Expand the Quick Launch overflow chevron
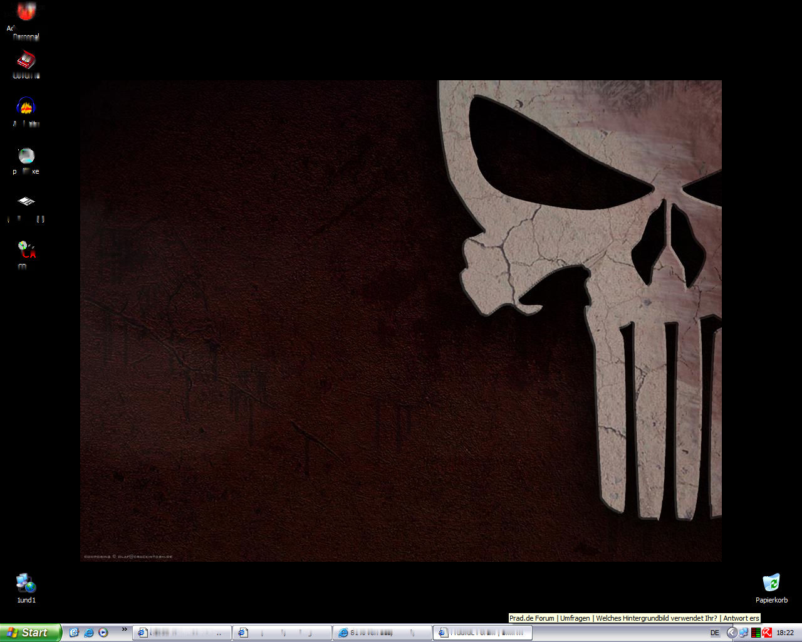This screenshot has width=802, height=642. (x=124, y=629)
